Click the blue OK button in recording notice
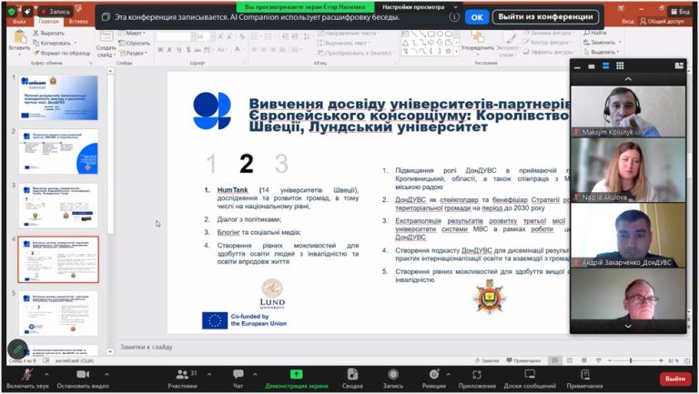This screenshot has height=394, width=699. tap(477, 17)
